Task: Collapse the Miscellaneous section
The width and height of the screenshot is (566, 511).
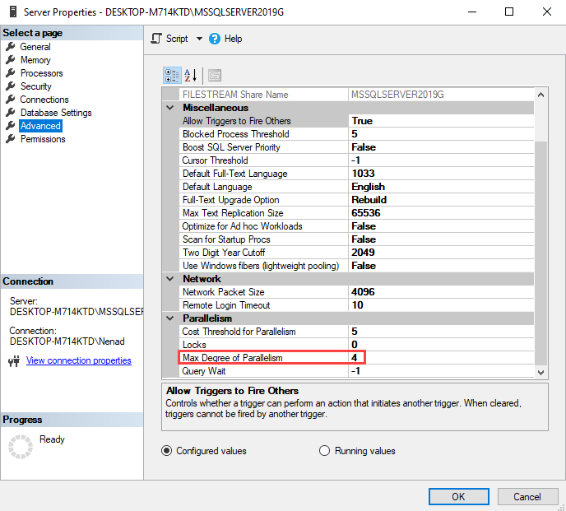Action: [170, 108]
